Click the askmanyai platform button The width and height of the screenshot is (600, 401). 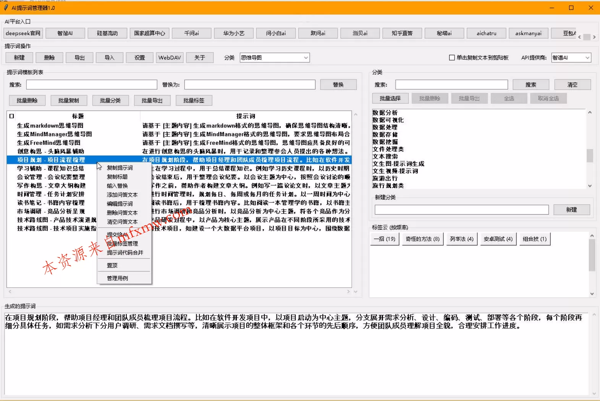pos(528,33)
